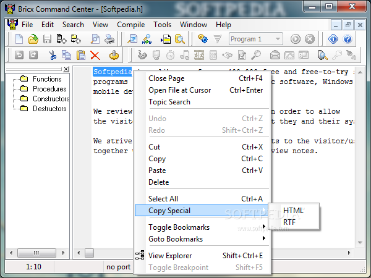Open a file with the folder icon
371x278 pixels.
tap(33, 39)
